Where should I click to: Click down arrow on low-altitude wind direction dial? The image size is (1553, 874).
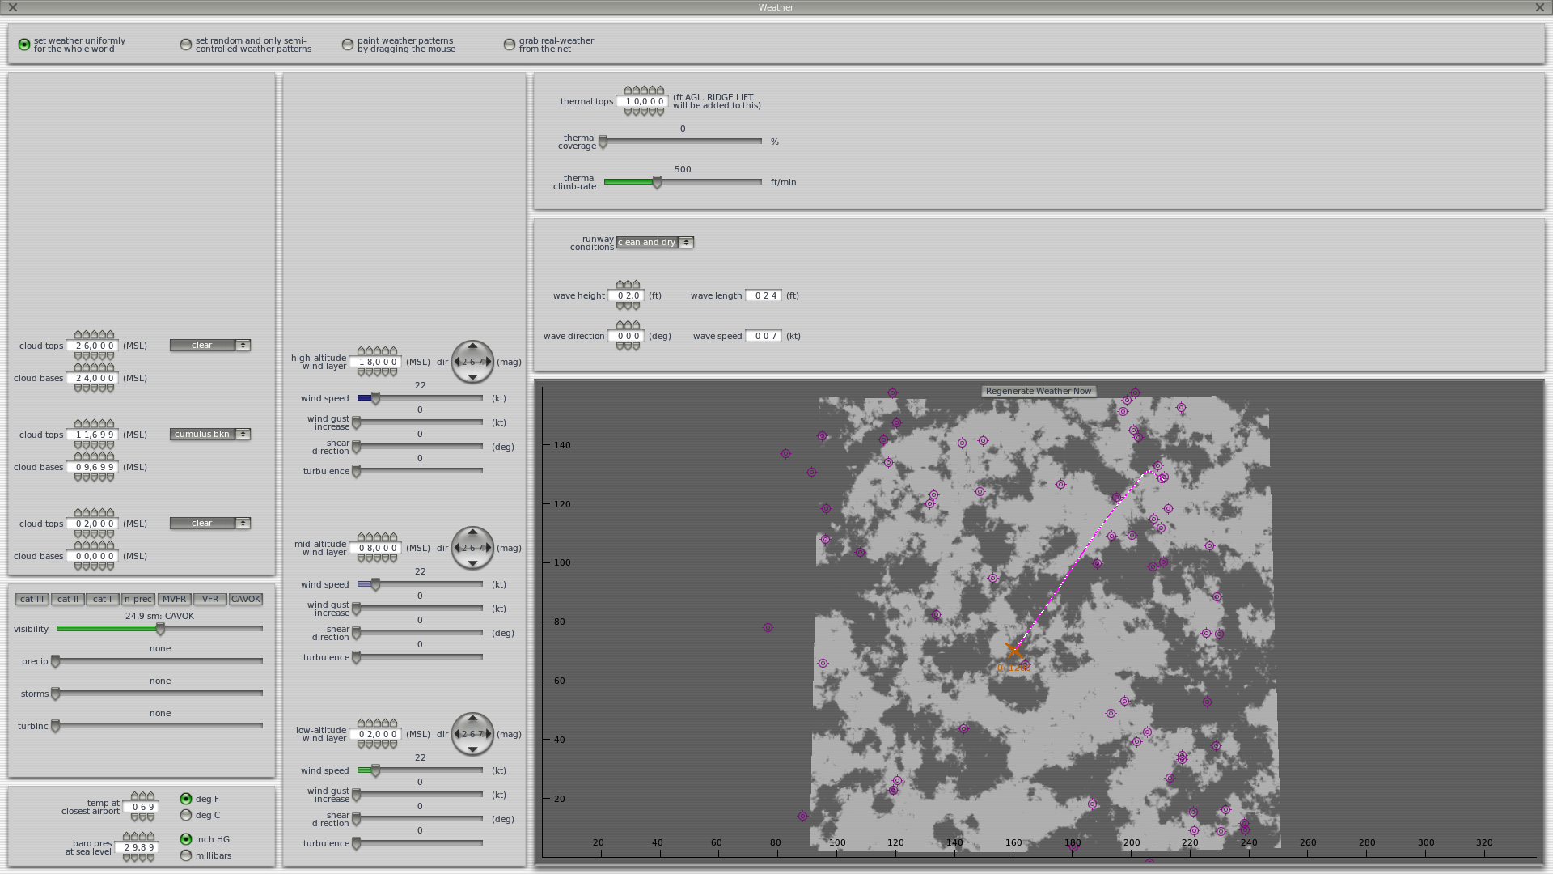pyautogui.click(x=472, y=749)
